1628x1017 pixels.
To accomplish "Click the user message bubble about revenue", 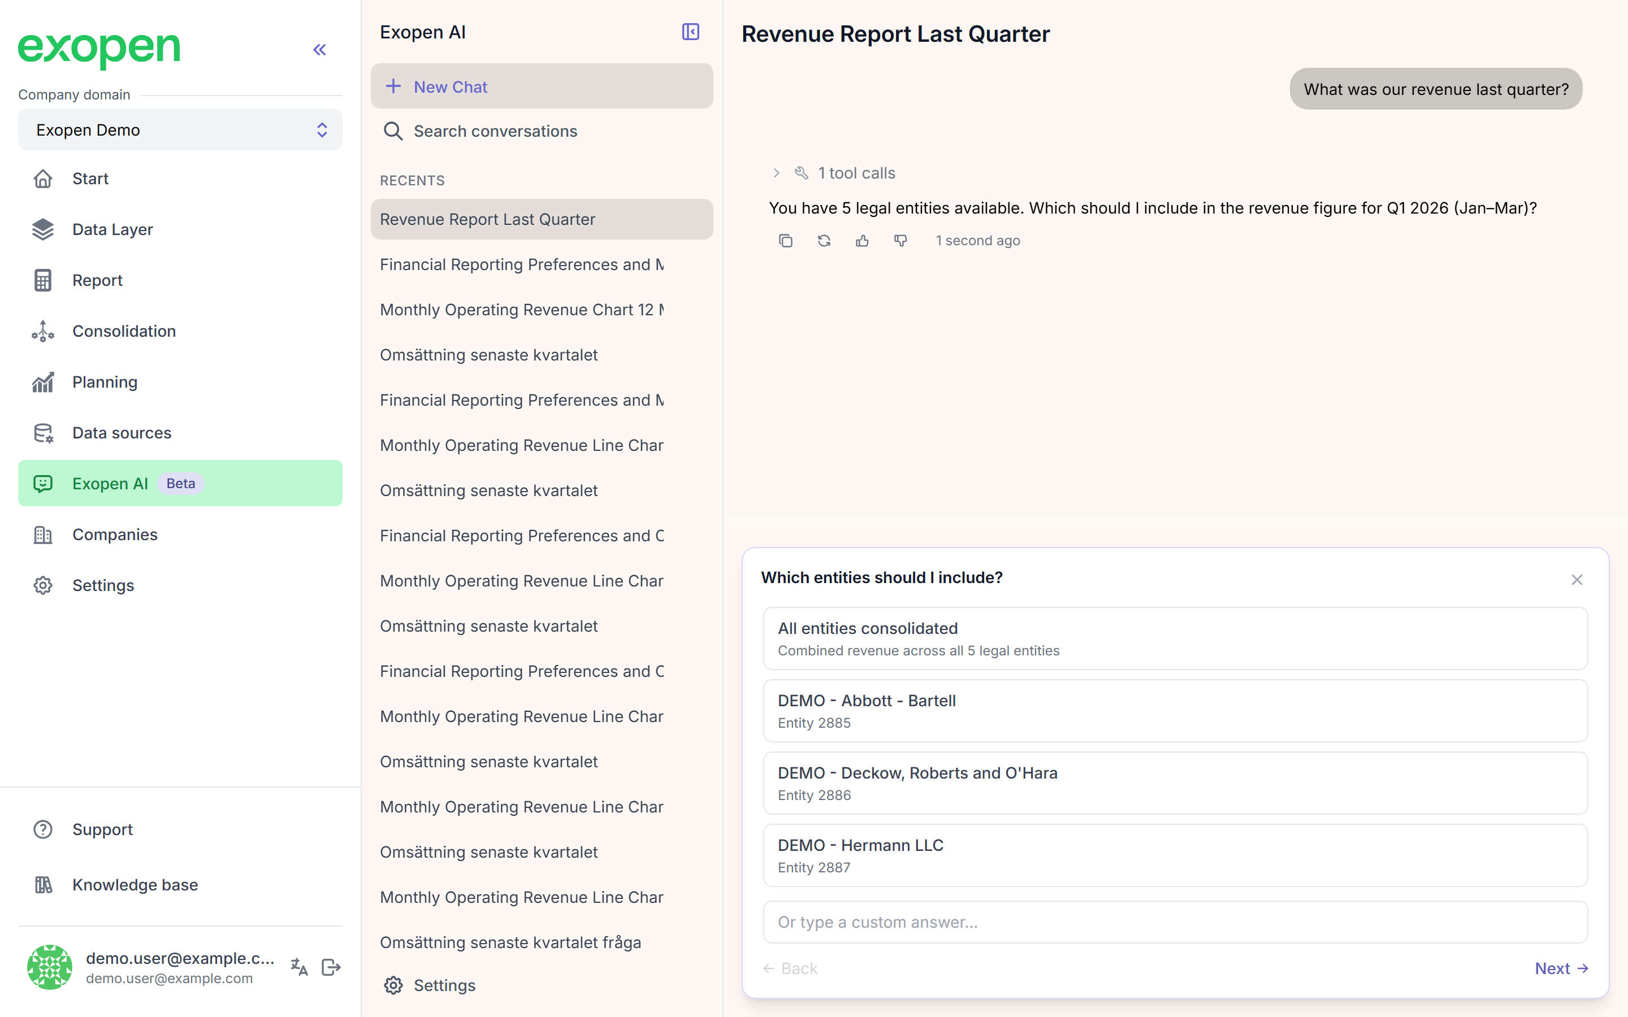I will point(1436,89).
